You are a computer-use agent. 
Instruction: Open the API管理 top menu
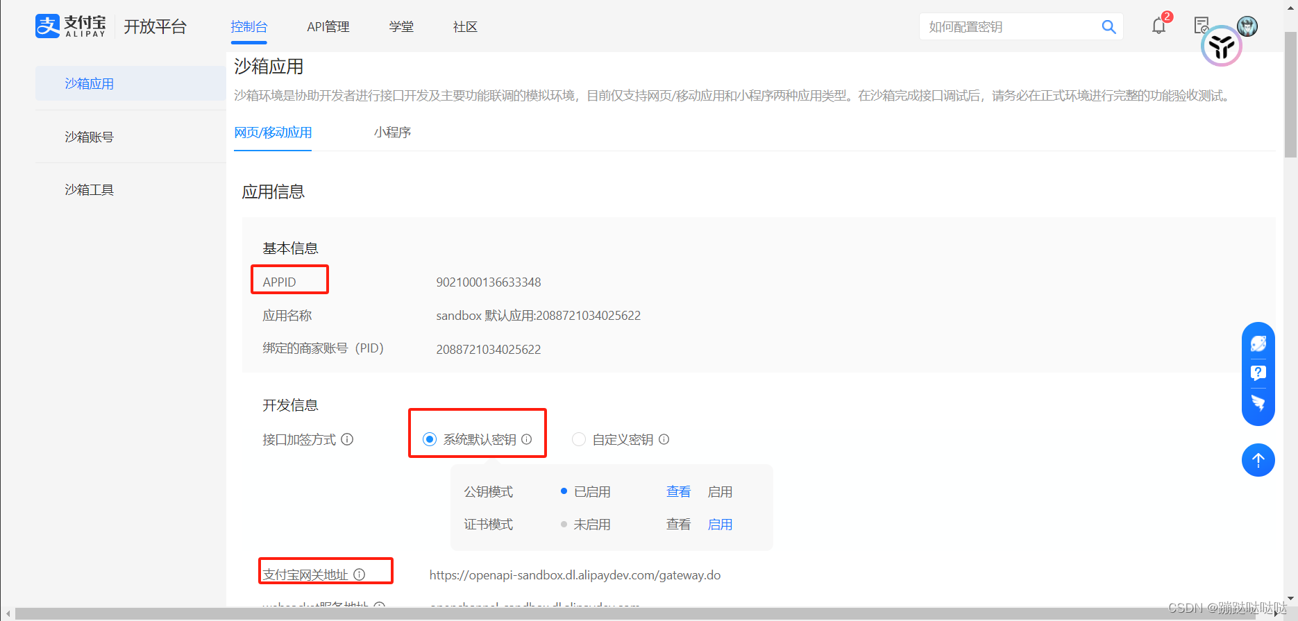point(328,26)
